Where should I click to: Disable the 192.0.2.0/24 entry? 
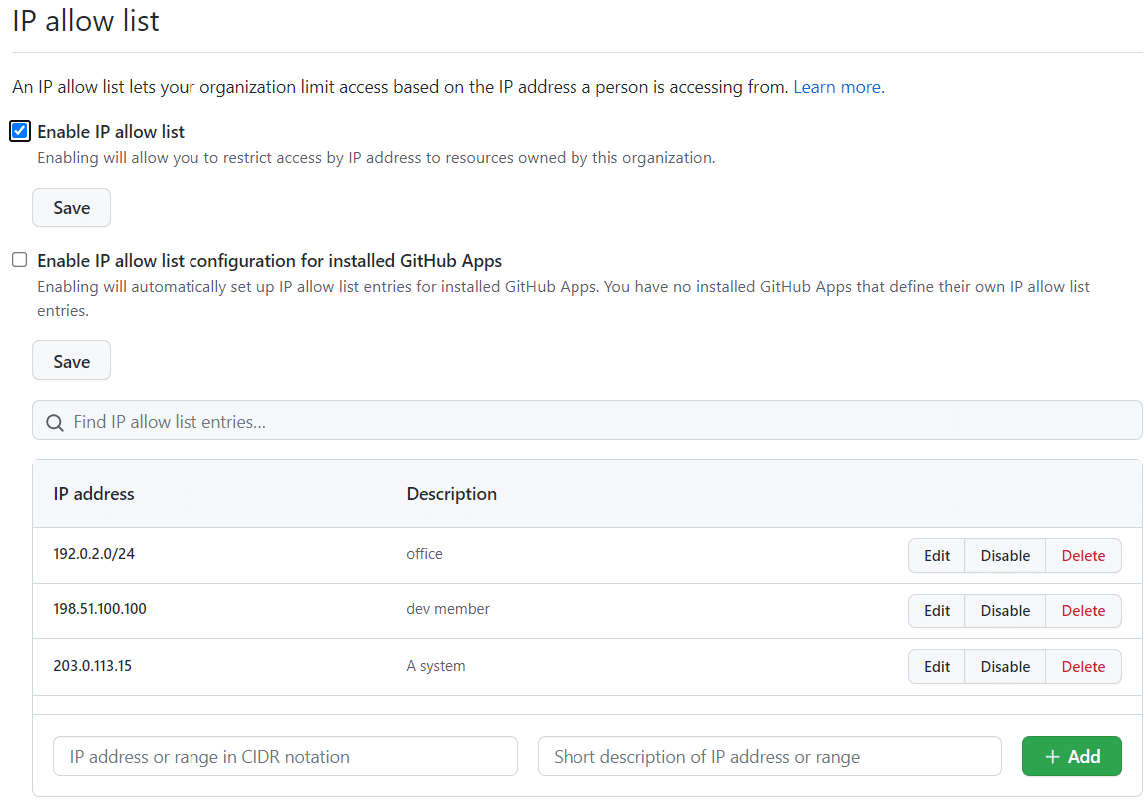[x=1004, y=555]
